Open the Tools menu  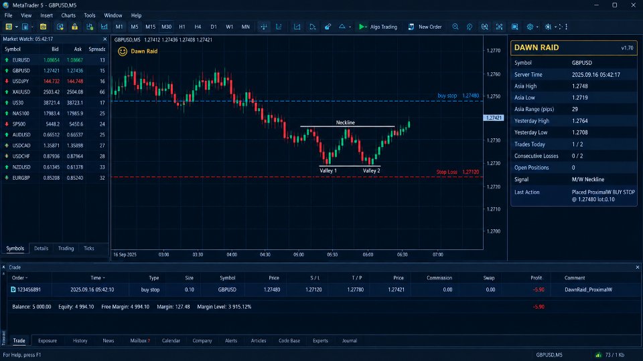click(x=89, y=15)
